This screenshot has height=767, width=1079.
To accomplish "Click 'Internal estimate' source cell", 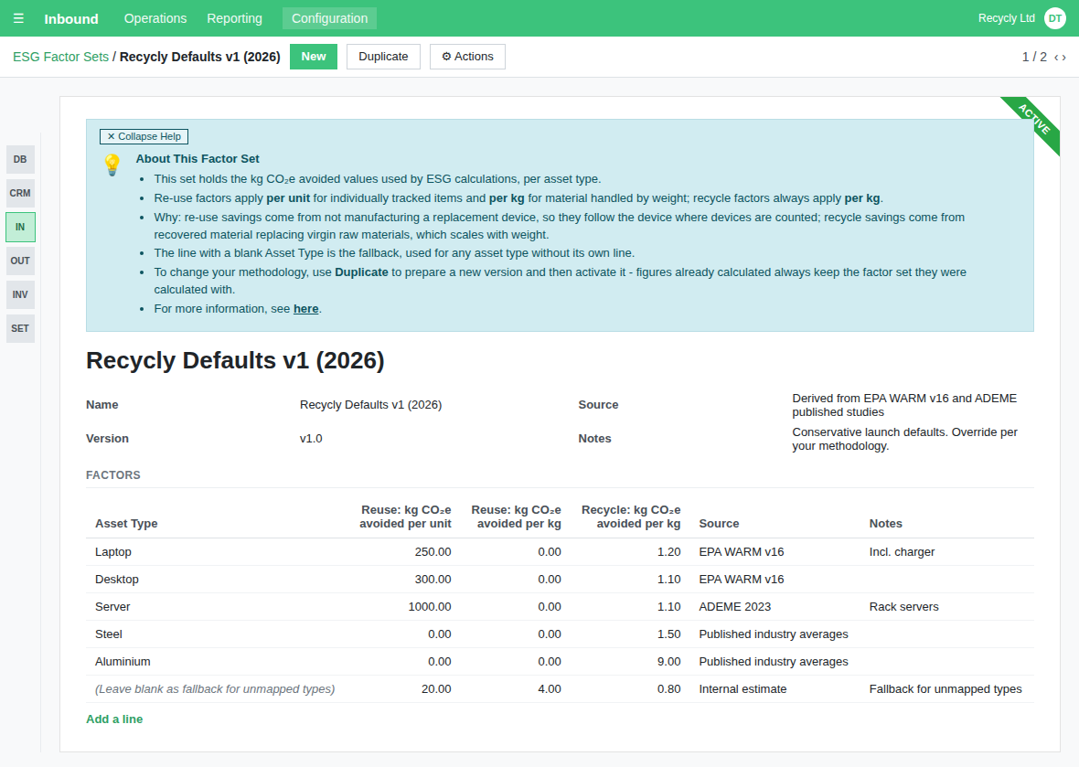I will coord(742,689).
